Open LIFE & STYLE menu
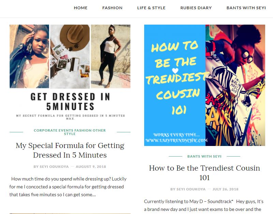 (151, 8)
